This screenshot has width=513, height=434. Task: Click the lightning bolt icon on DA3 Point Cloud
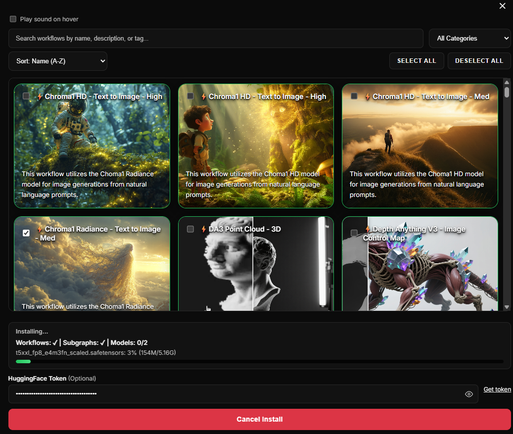point(203,229)
